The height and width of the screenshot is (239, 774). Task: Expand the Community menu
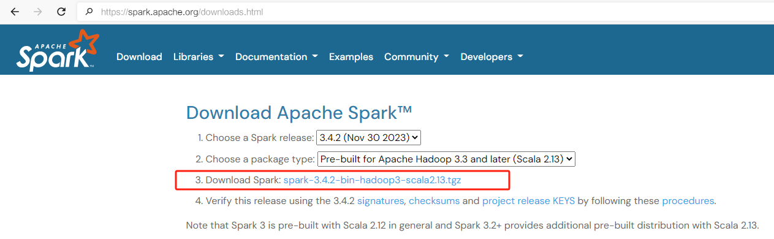coord(417,56)
